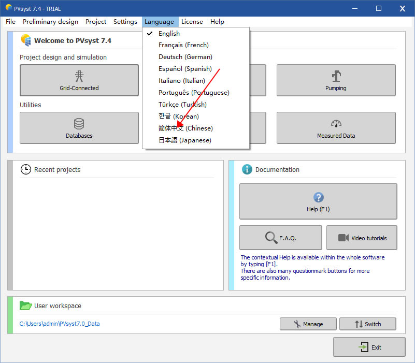Viewport: 415px width, 363px height.
Task: Click Switch workspace button
Action: 367,324
